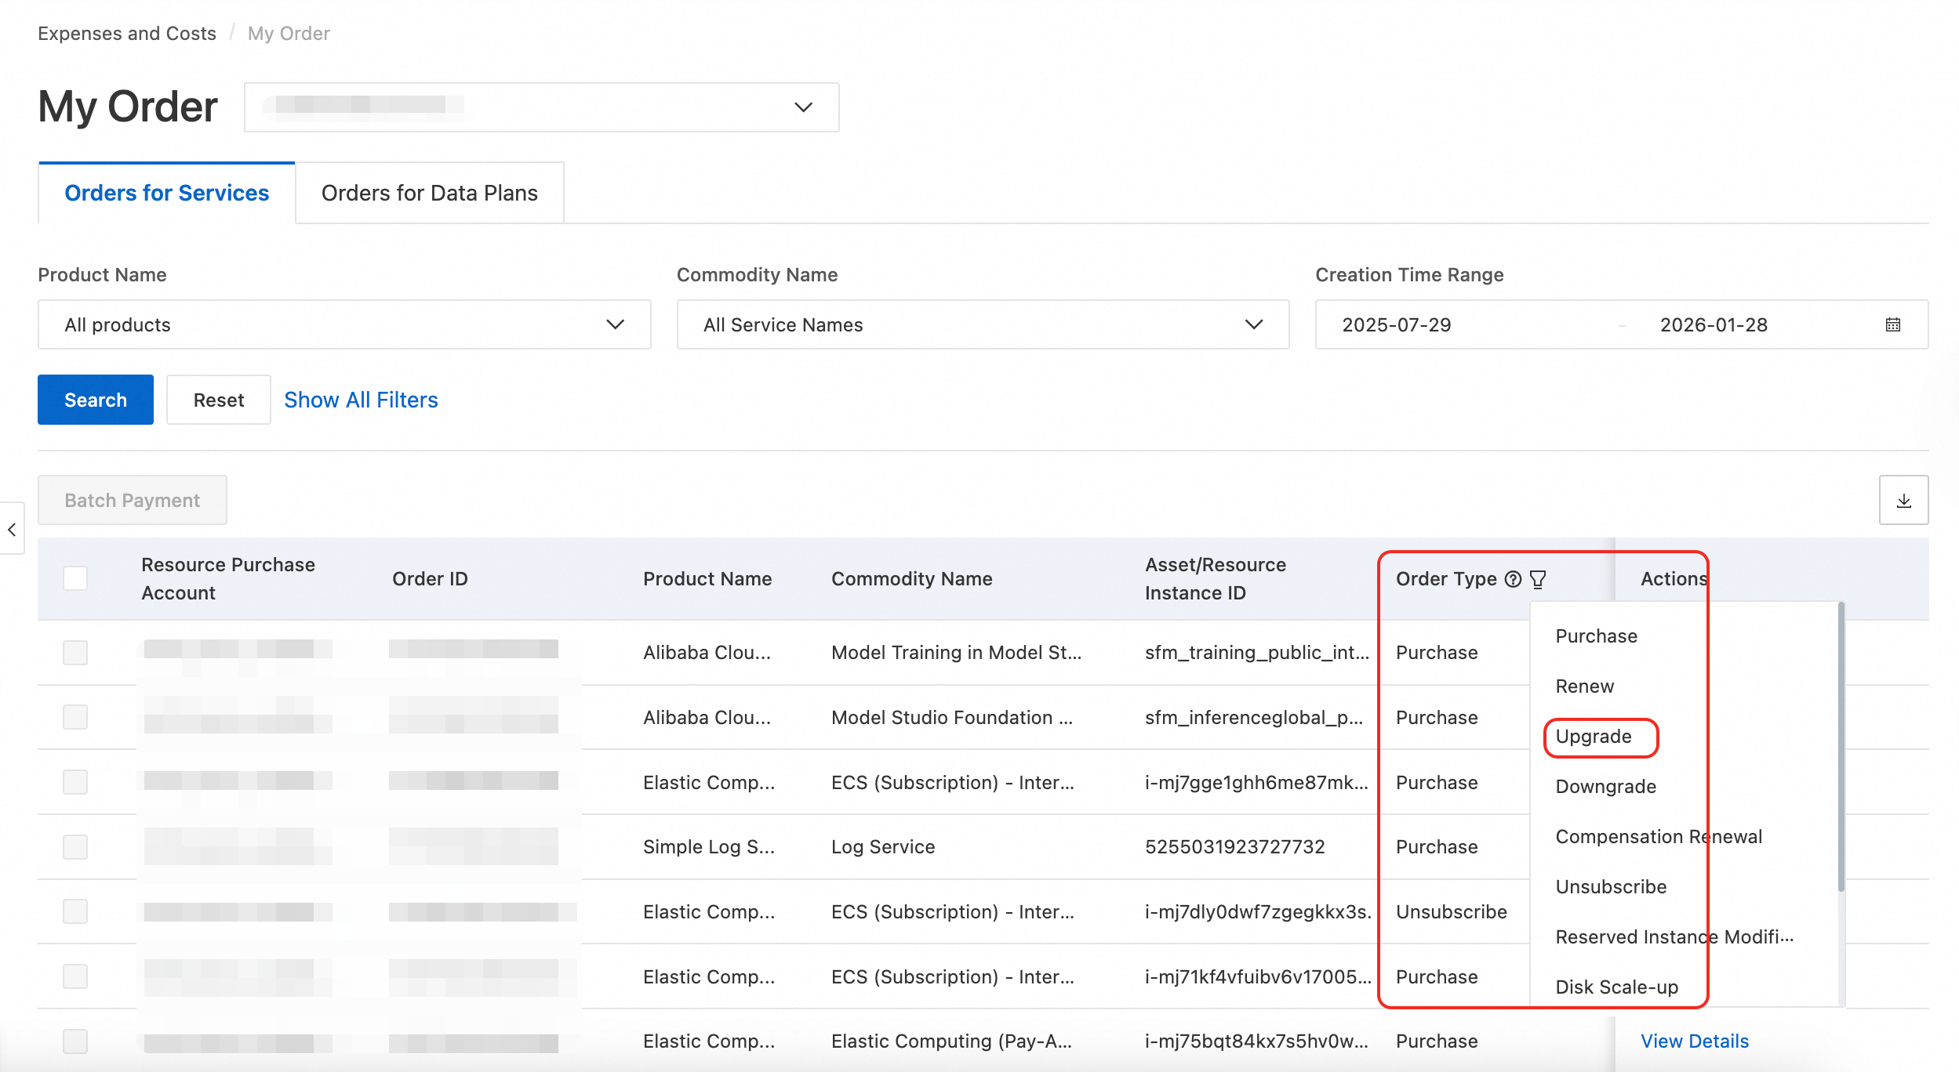Switch to Orders for Data Plans tab
The image size is (1959, 1072).
pos(429,193)
